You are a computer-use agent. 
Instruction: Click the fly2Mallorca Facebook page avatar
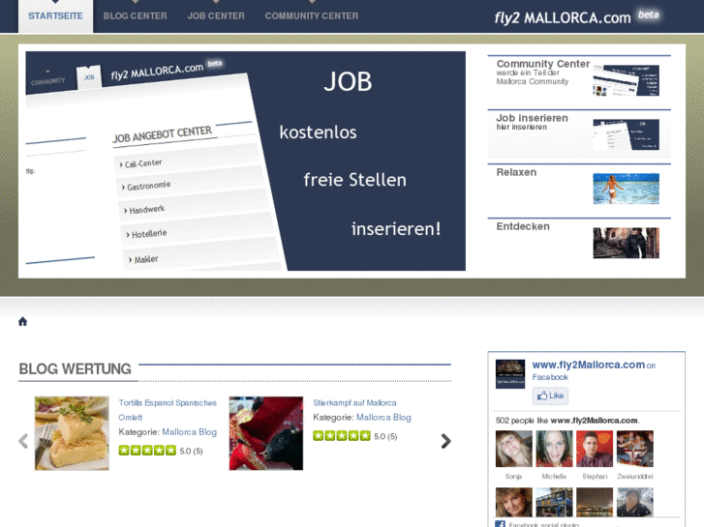pyautogui.click(x=510, y=373)
